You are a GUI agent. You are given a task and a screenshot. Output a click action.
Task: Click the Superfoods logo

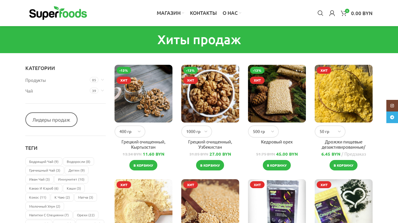(58, 13)
